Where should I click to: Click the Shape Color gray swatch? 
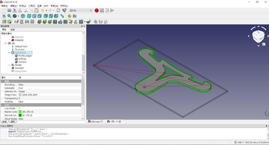coord(20,95)
